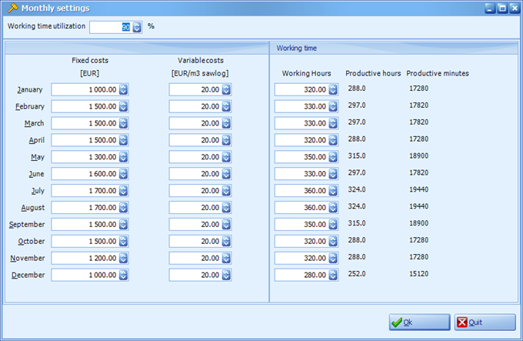Click the January variable costs spinner

tap(226, 89)
